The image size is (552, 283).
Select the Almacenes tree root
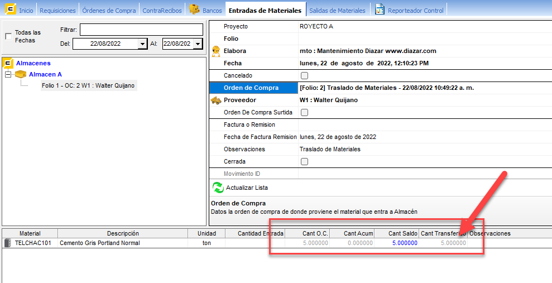tap(33, 64)
